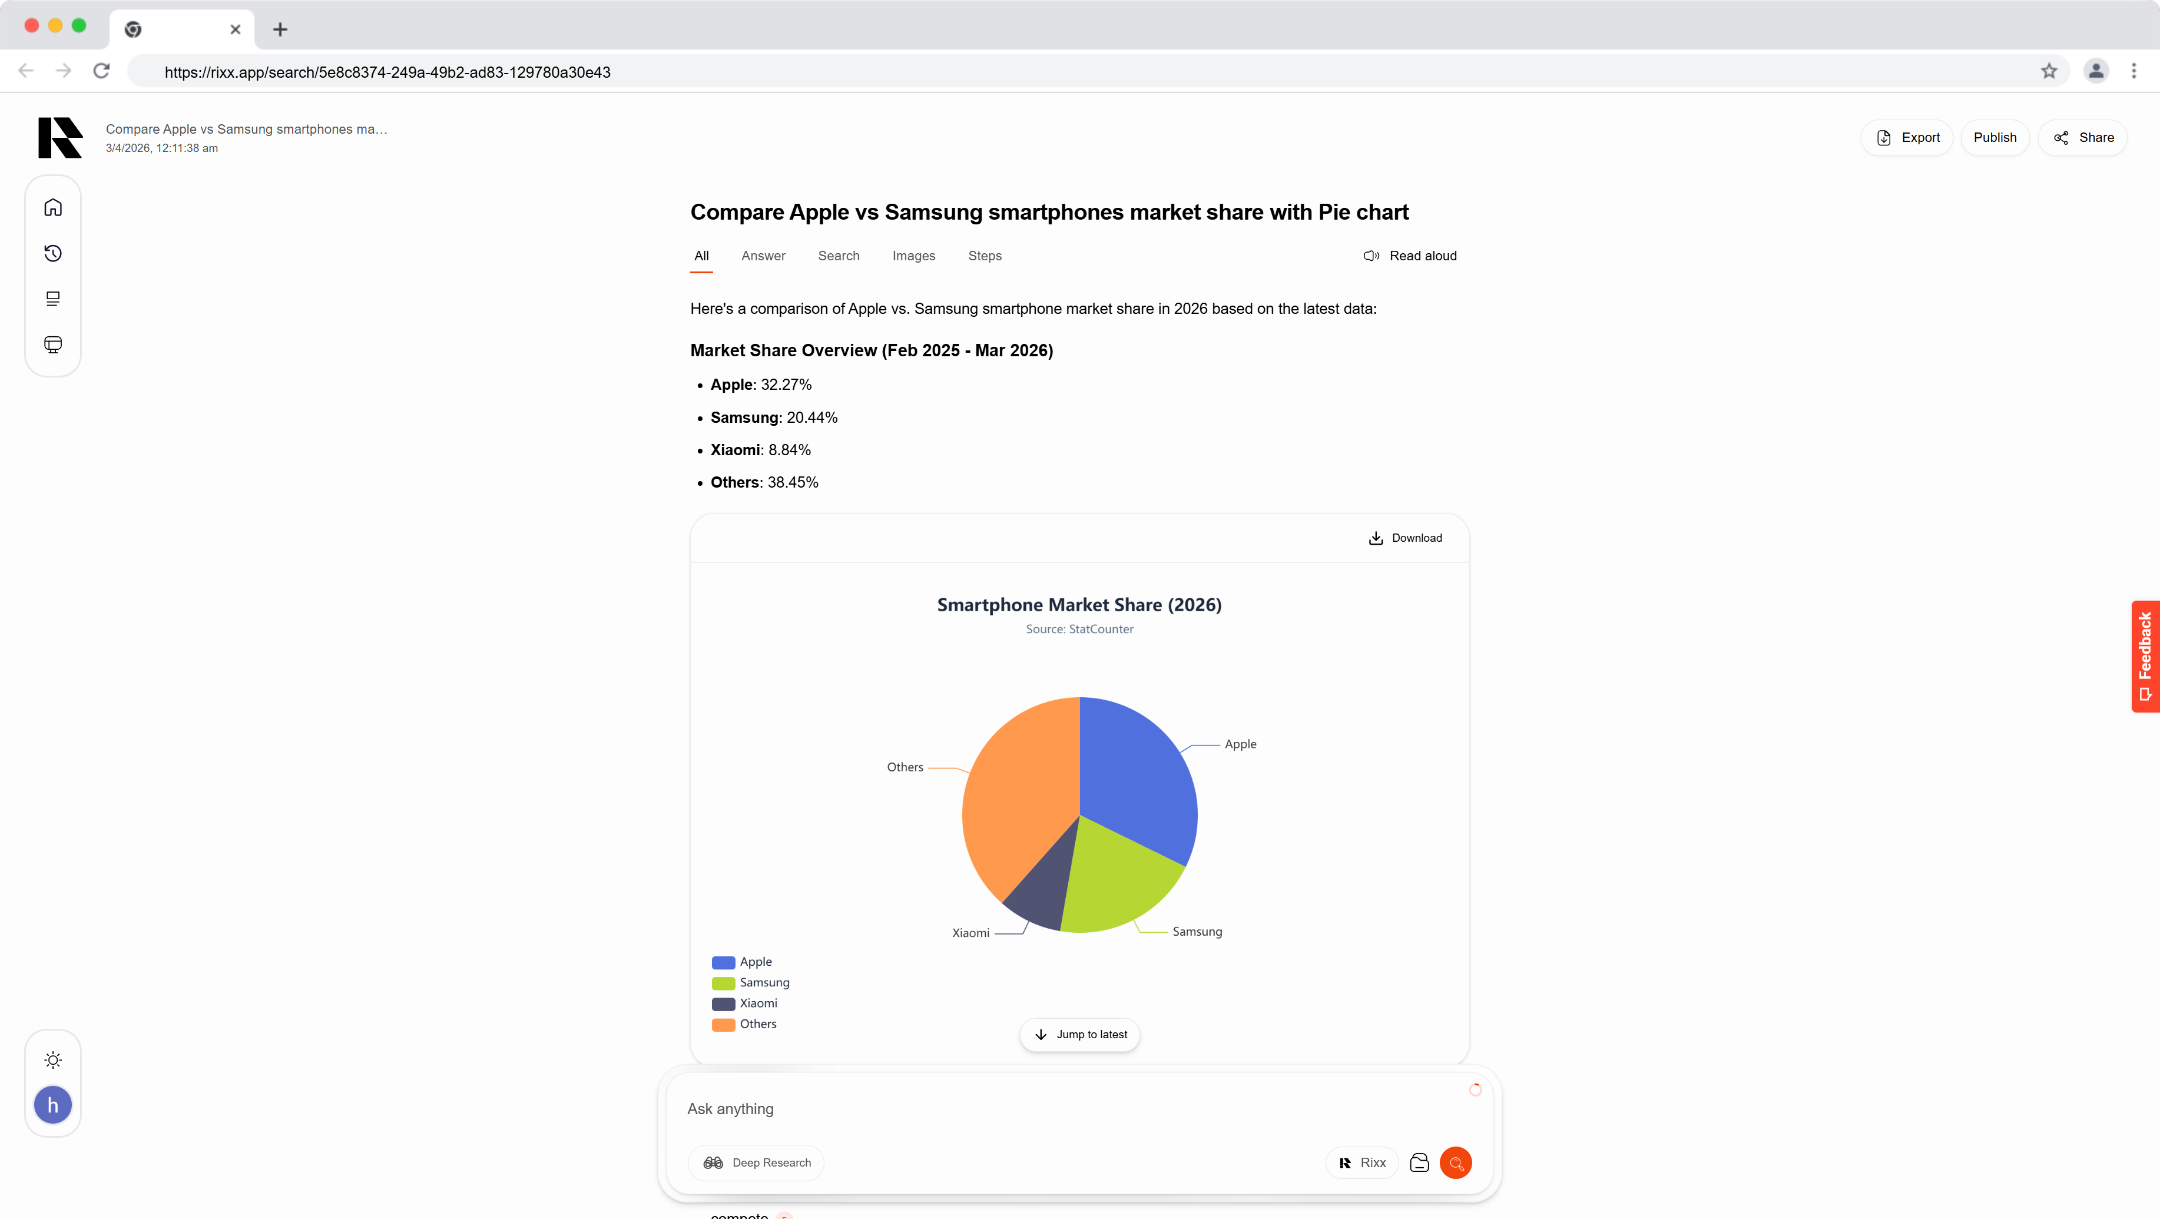Viewport: 2160px width, 1219px height.
Task: Export the search result
Action: 1907,137
